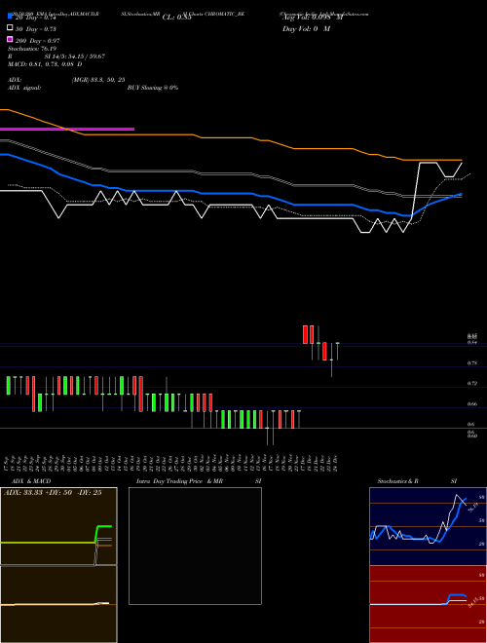Click the 0.66 price axis label
Image resolution: width=487 pixels, height=643 pixels.
(471, 404)
